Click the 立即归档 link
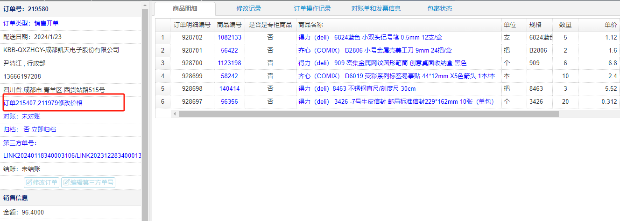 (x=43, y=129)
